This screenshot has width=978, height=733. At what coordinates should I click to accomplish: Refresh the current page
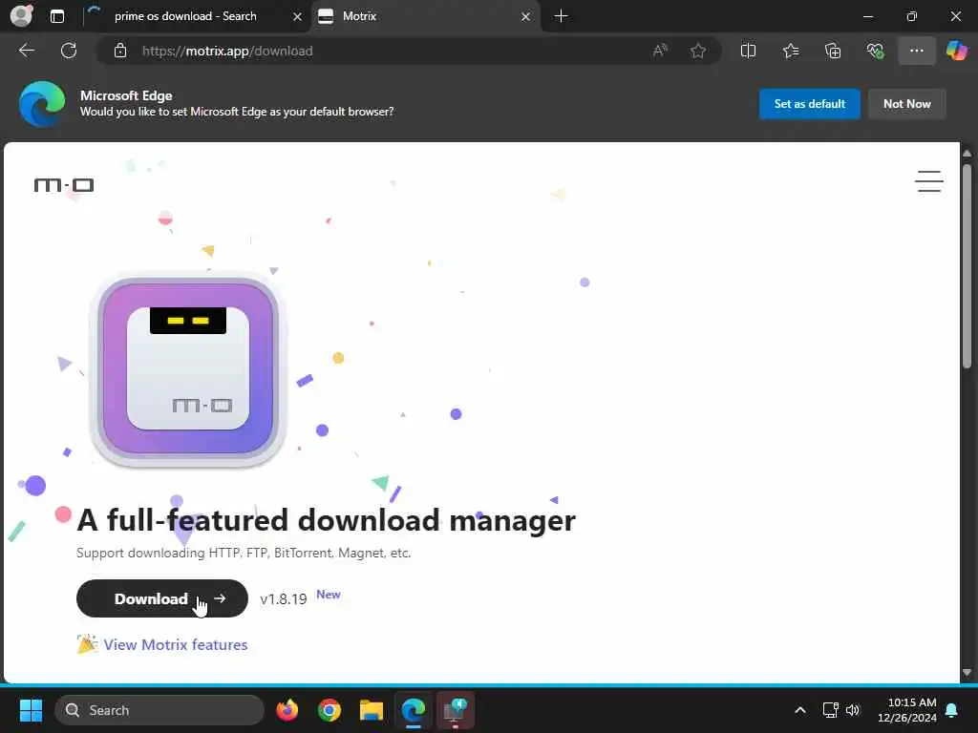pyautogui.click(x=69, y=51)
